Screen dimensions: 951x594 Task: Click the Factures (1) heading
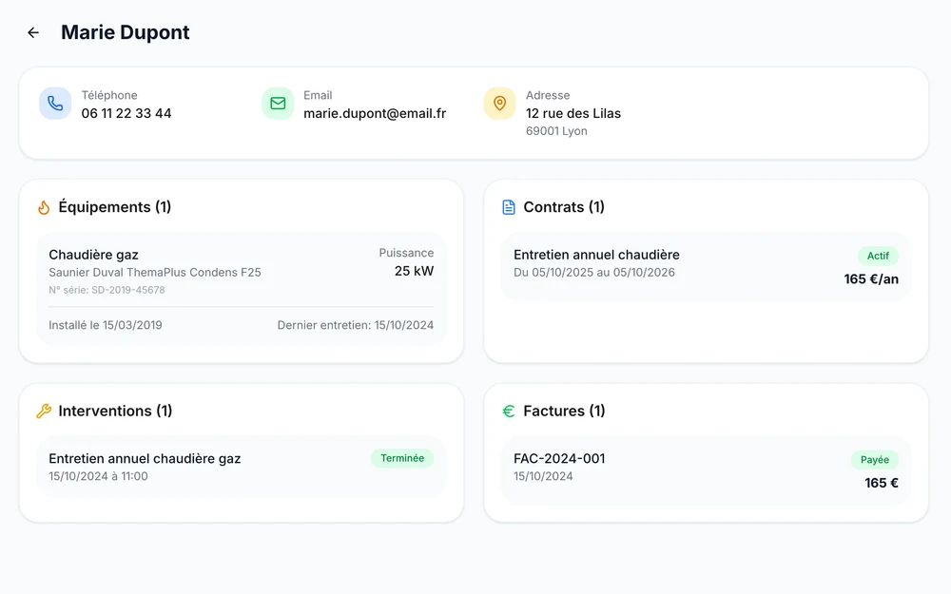pos(564,411)
